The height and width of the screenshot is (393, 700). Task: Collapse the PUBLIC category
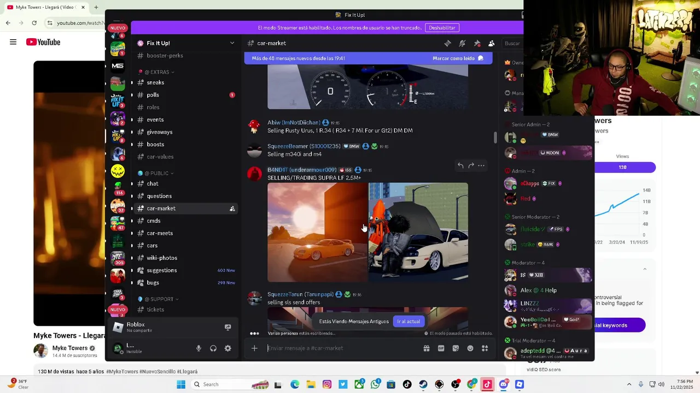pyautogui.click(x=159, y=173)
